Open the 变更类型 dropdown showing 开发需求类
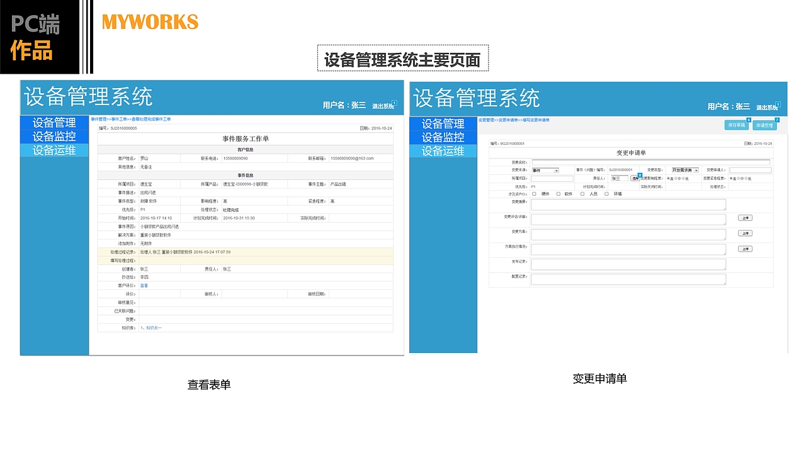Screen dimensions: 806x453 coord(685,170)
